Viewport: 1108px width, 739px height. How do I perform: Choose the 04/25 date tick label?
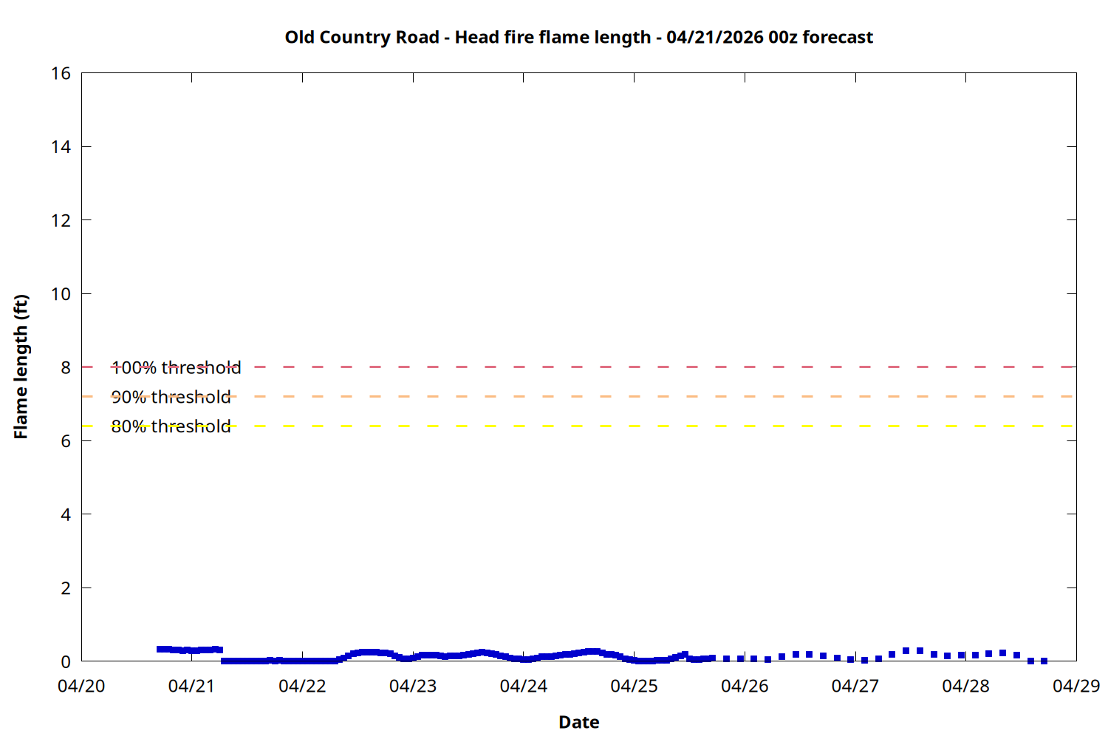[x=634, y=686]
